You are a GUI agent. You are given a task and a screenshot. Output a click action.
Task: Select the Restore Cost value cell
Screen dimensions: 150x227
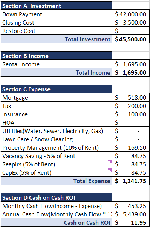pos(130,31)
